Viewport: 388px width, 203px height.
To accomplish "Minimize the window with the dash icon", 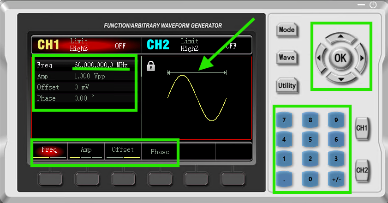I will tap(361, 5).
